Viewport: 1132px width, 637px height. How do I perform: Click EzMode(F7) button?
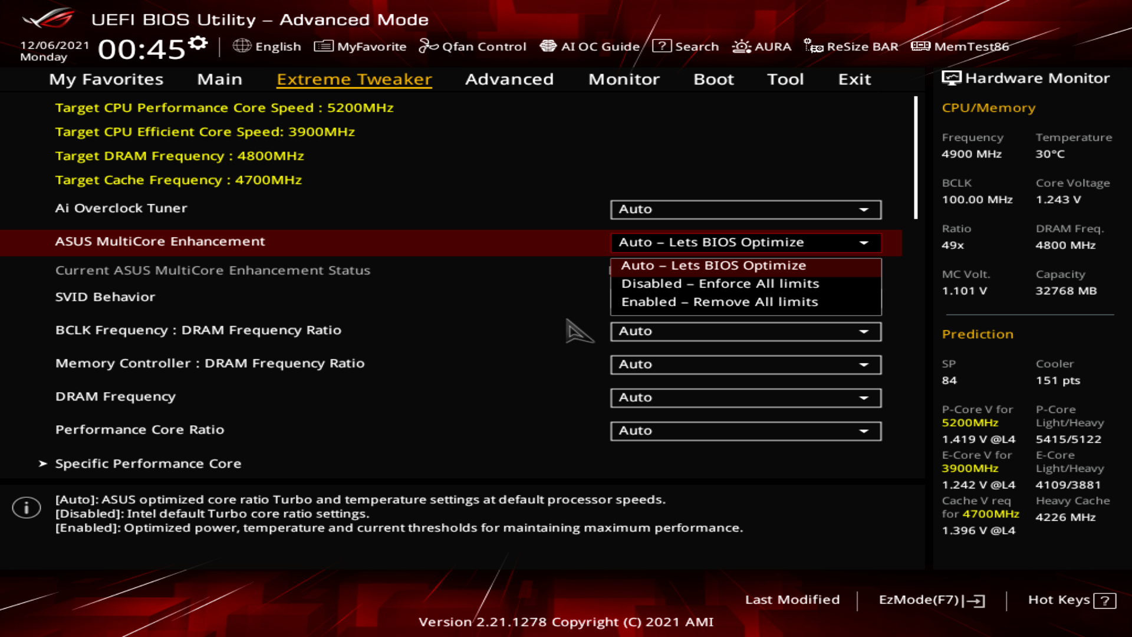click(x=931, y=600)
